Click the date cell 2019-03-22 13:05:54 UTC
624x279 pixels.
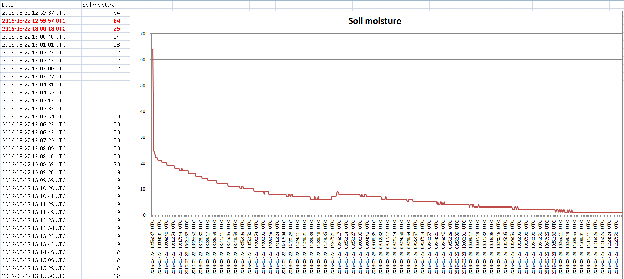[x=34, y=117]
